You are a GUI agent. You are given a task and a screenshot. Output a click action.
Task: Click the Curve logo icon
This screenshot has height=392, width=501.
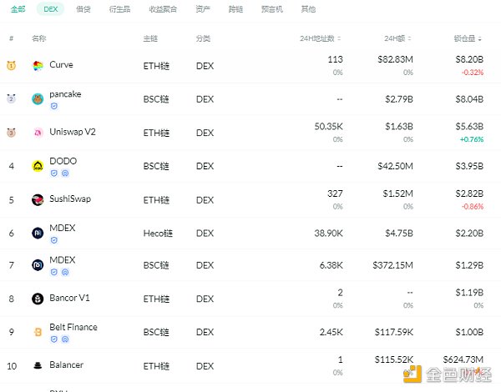click(x=38, y=65)
